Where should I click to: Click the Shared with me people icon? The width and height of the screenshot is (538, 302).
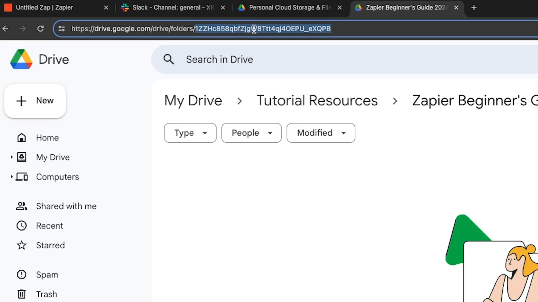click(22, 206)
